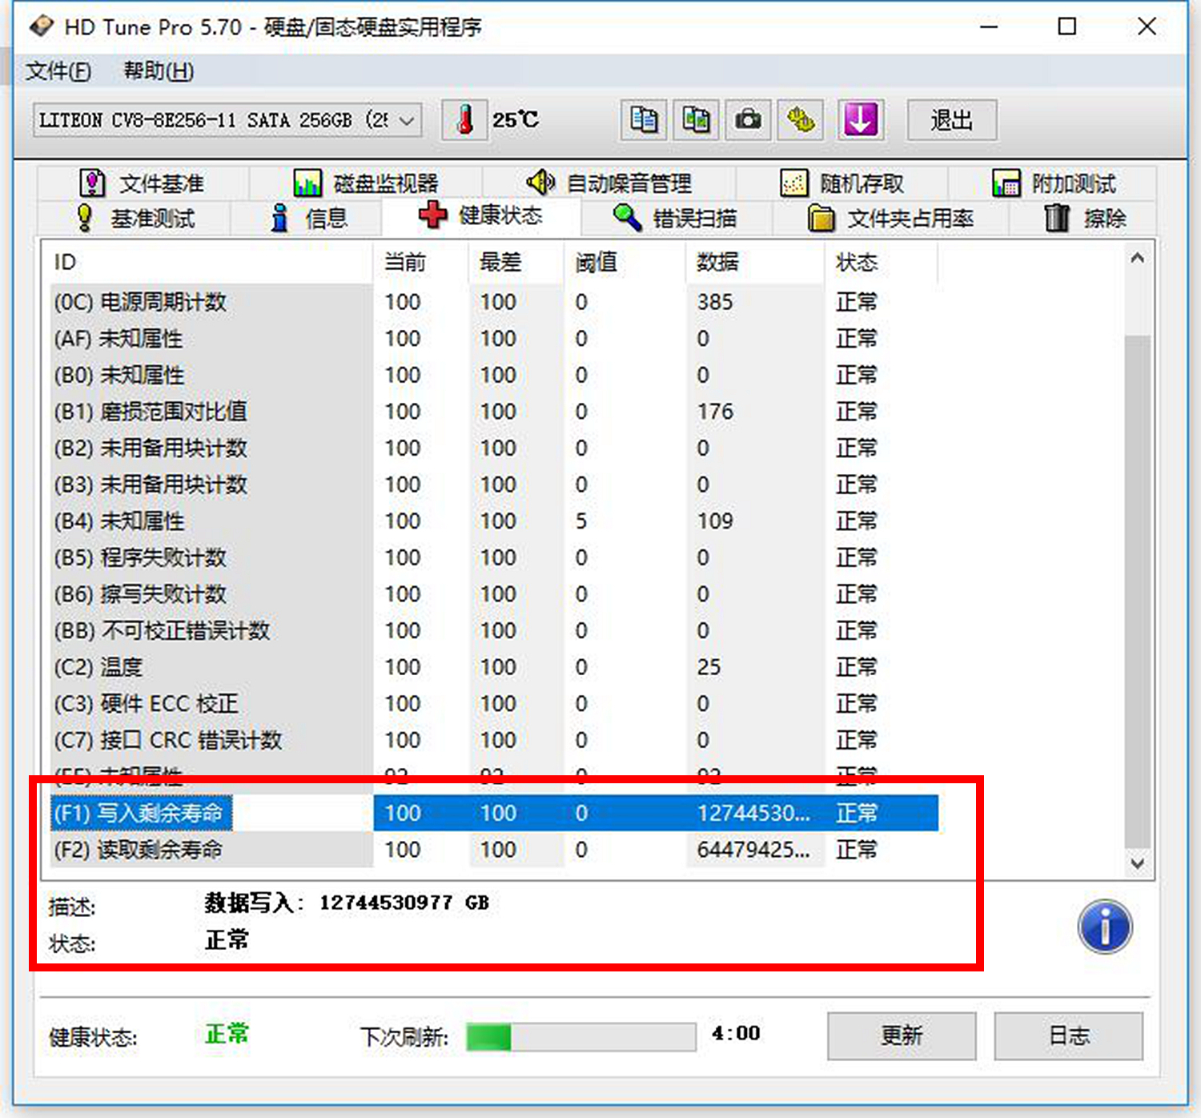
Task: Click the 64479425... data cell
Action: coord(753,850)
